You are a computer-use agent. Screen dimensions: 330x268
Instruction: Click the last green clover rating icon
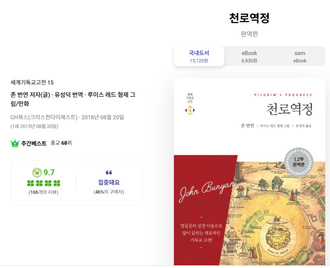pos(56,184)
